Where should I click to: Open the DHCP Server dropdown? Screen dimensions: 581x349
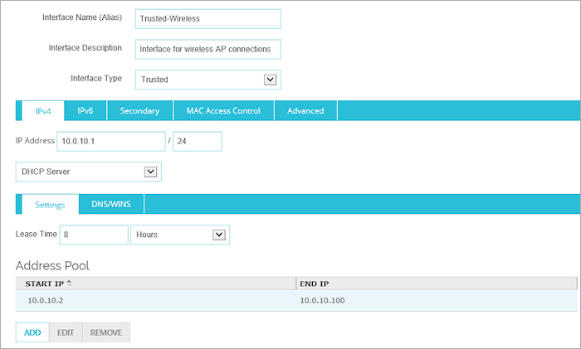point(89,172)
